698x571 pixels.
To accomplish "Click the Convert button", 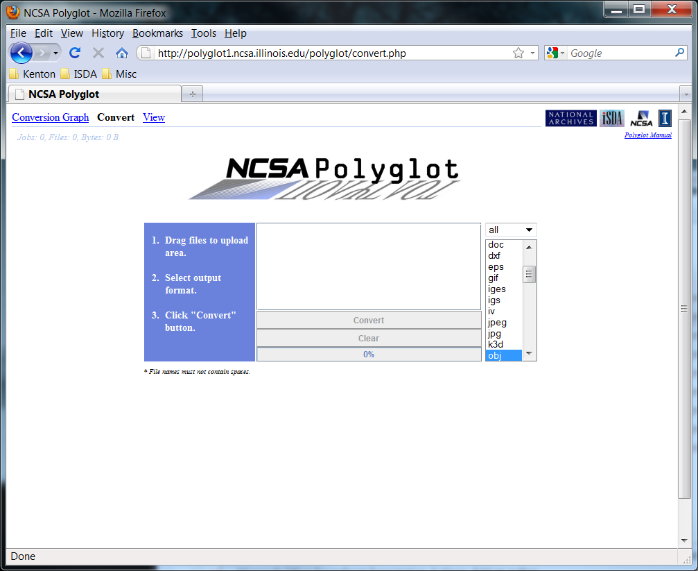I will click(369, 320).
